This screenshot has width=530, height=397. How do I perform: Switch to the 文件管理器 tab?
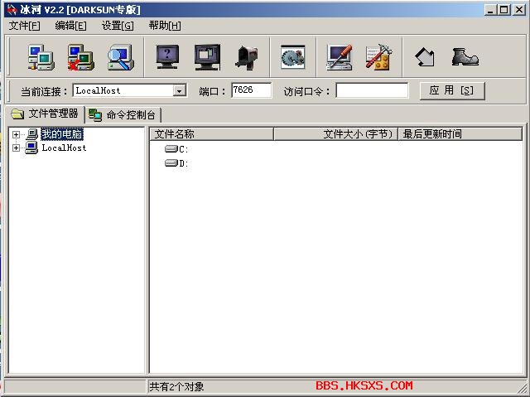pyautogui.click(x=45, y=114)
